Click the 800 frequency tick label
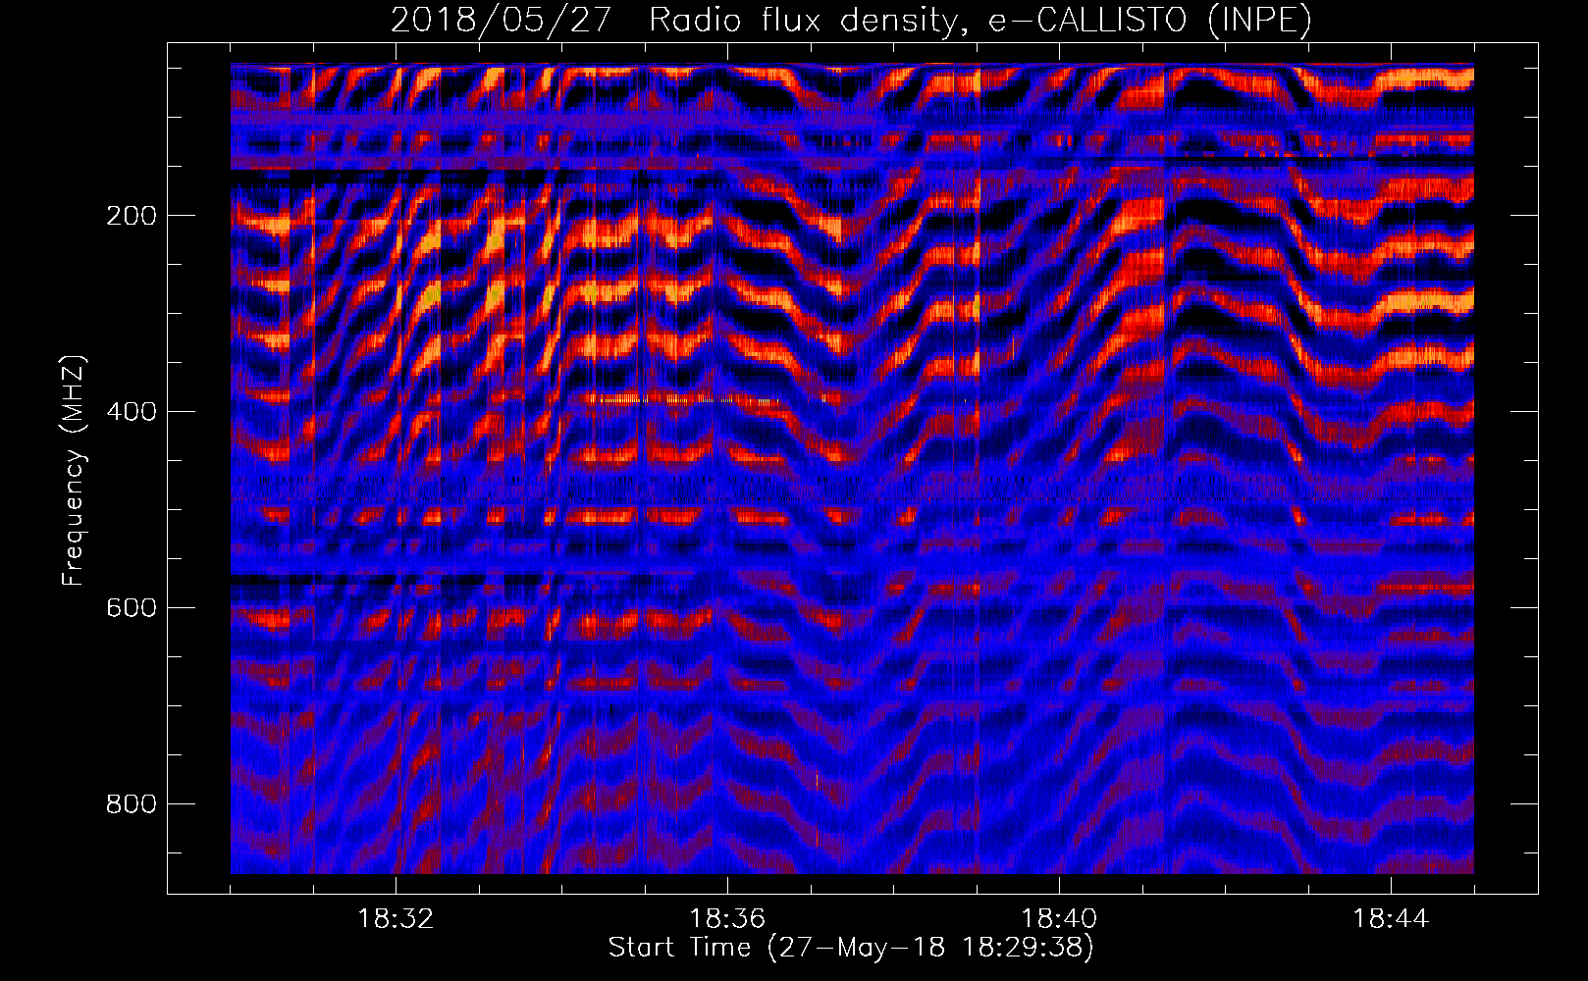 click(x=132, y=804)
